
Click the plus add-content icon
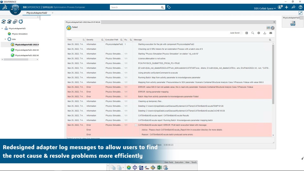point(287,7)
